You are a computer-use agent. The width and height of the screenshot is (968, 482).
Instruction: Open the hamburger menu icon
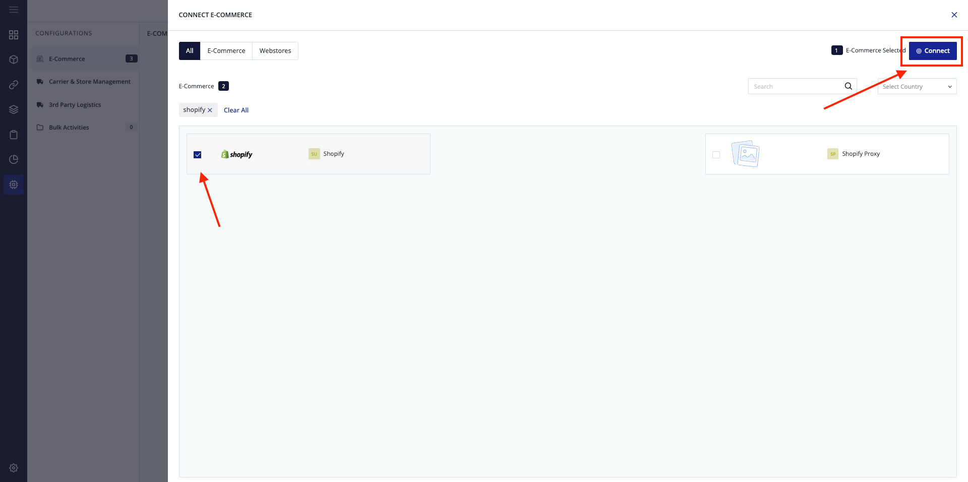coord(14,10)
